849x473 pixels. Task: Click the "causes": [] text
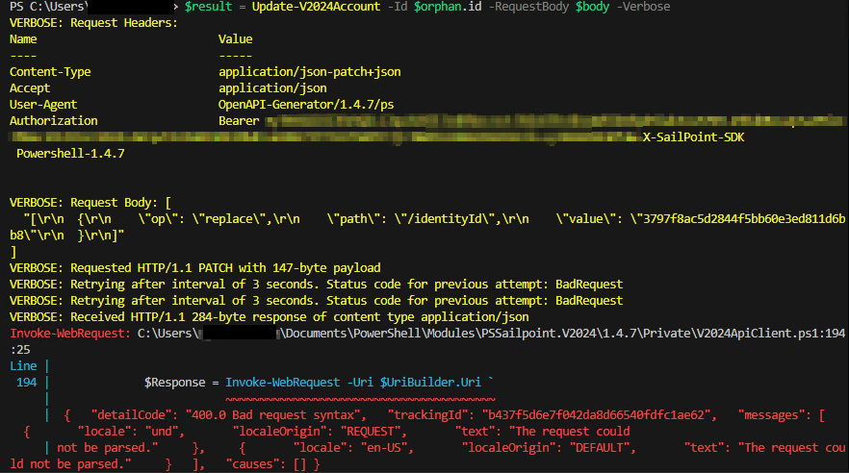pyautogui.click(x=267, y=463)
